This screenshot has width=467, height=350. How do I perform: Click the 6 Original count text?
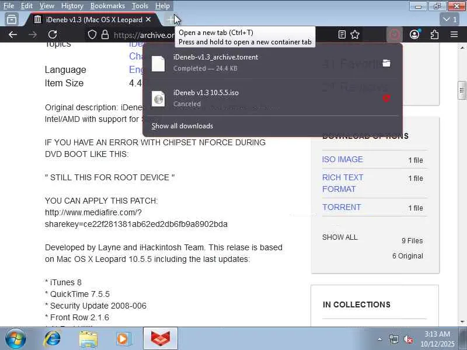pos(407,256)
